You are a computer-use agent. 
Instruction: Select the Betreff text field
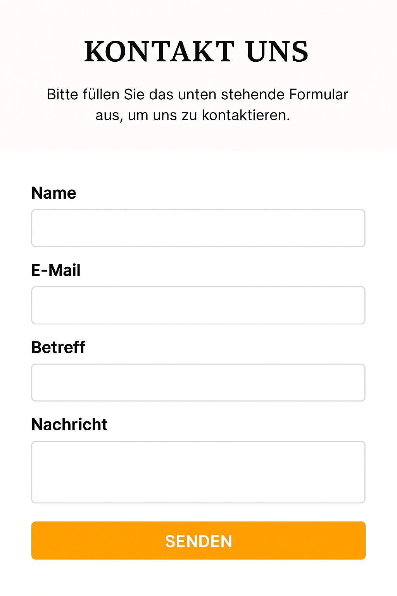[198, 383]
